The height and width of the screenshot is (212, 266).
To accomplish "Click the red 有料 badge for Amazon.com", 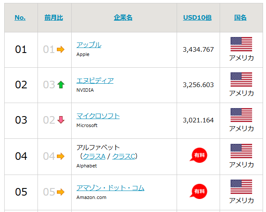I will pos(199,191).
